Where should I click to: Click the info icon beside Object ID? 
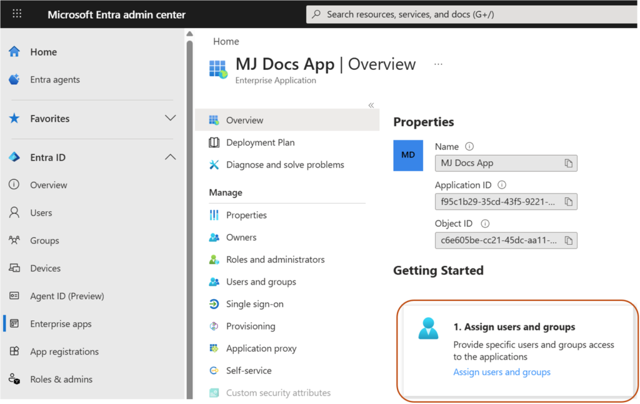click(485, 224)
